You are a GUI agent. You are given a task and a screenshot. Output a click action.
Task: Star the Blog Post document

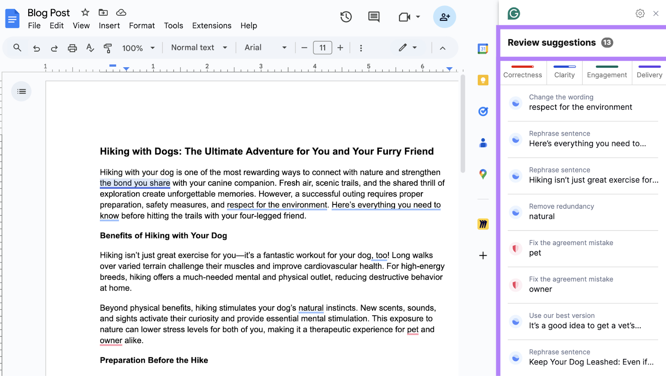pos(84,12)
